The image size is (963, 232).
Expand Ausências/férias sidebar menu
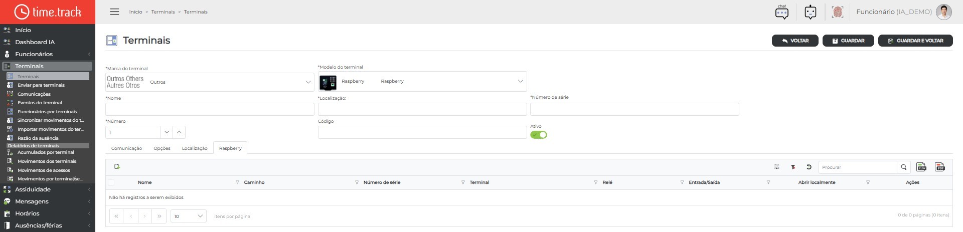pyautogui.click(x=48, y=225)
